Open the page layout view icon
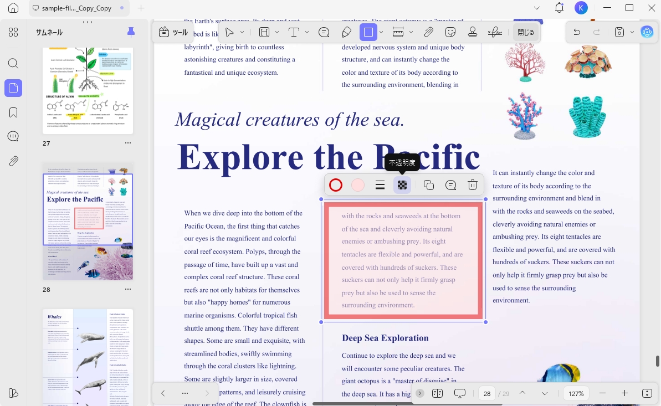This screenshot has width=661, height=406. 438,393
